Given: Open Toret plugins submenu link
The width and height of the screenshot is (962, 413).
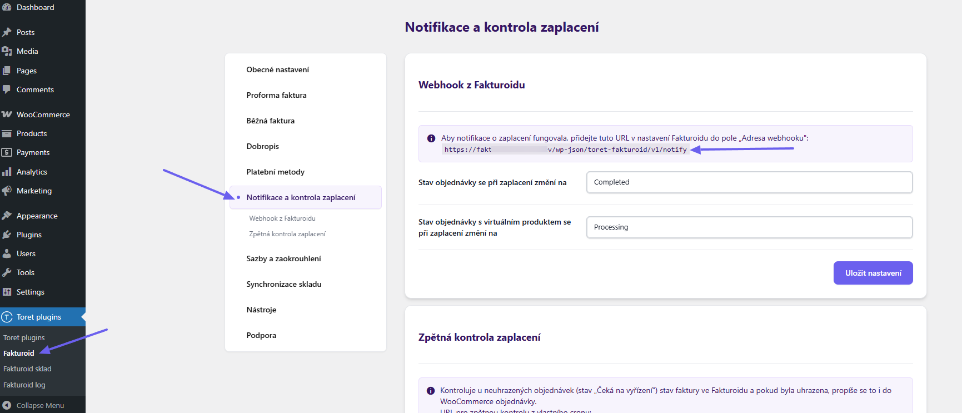Looking at the screenshot, I should [24, 337].
